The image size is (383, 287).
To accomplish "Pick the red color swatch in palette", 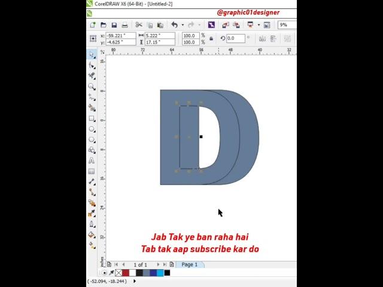I will (x=126, y=273).
